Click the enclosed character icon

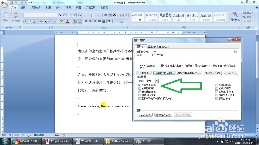coord(80,21)
